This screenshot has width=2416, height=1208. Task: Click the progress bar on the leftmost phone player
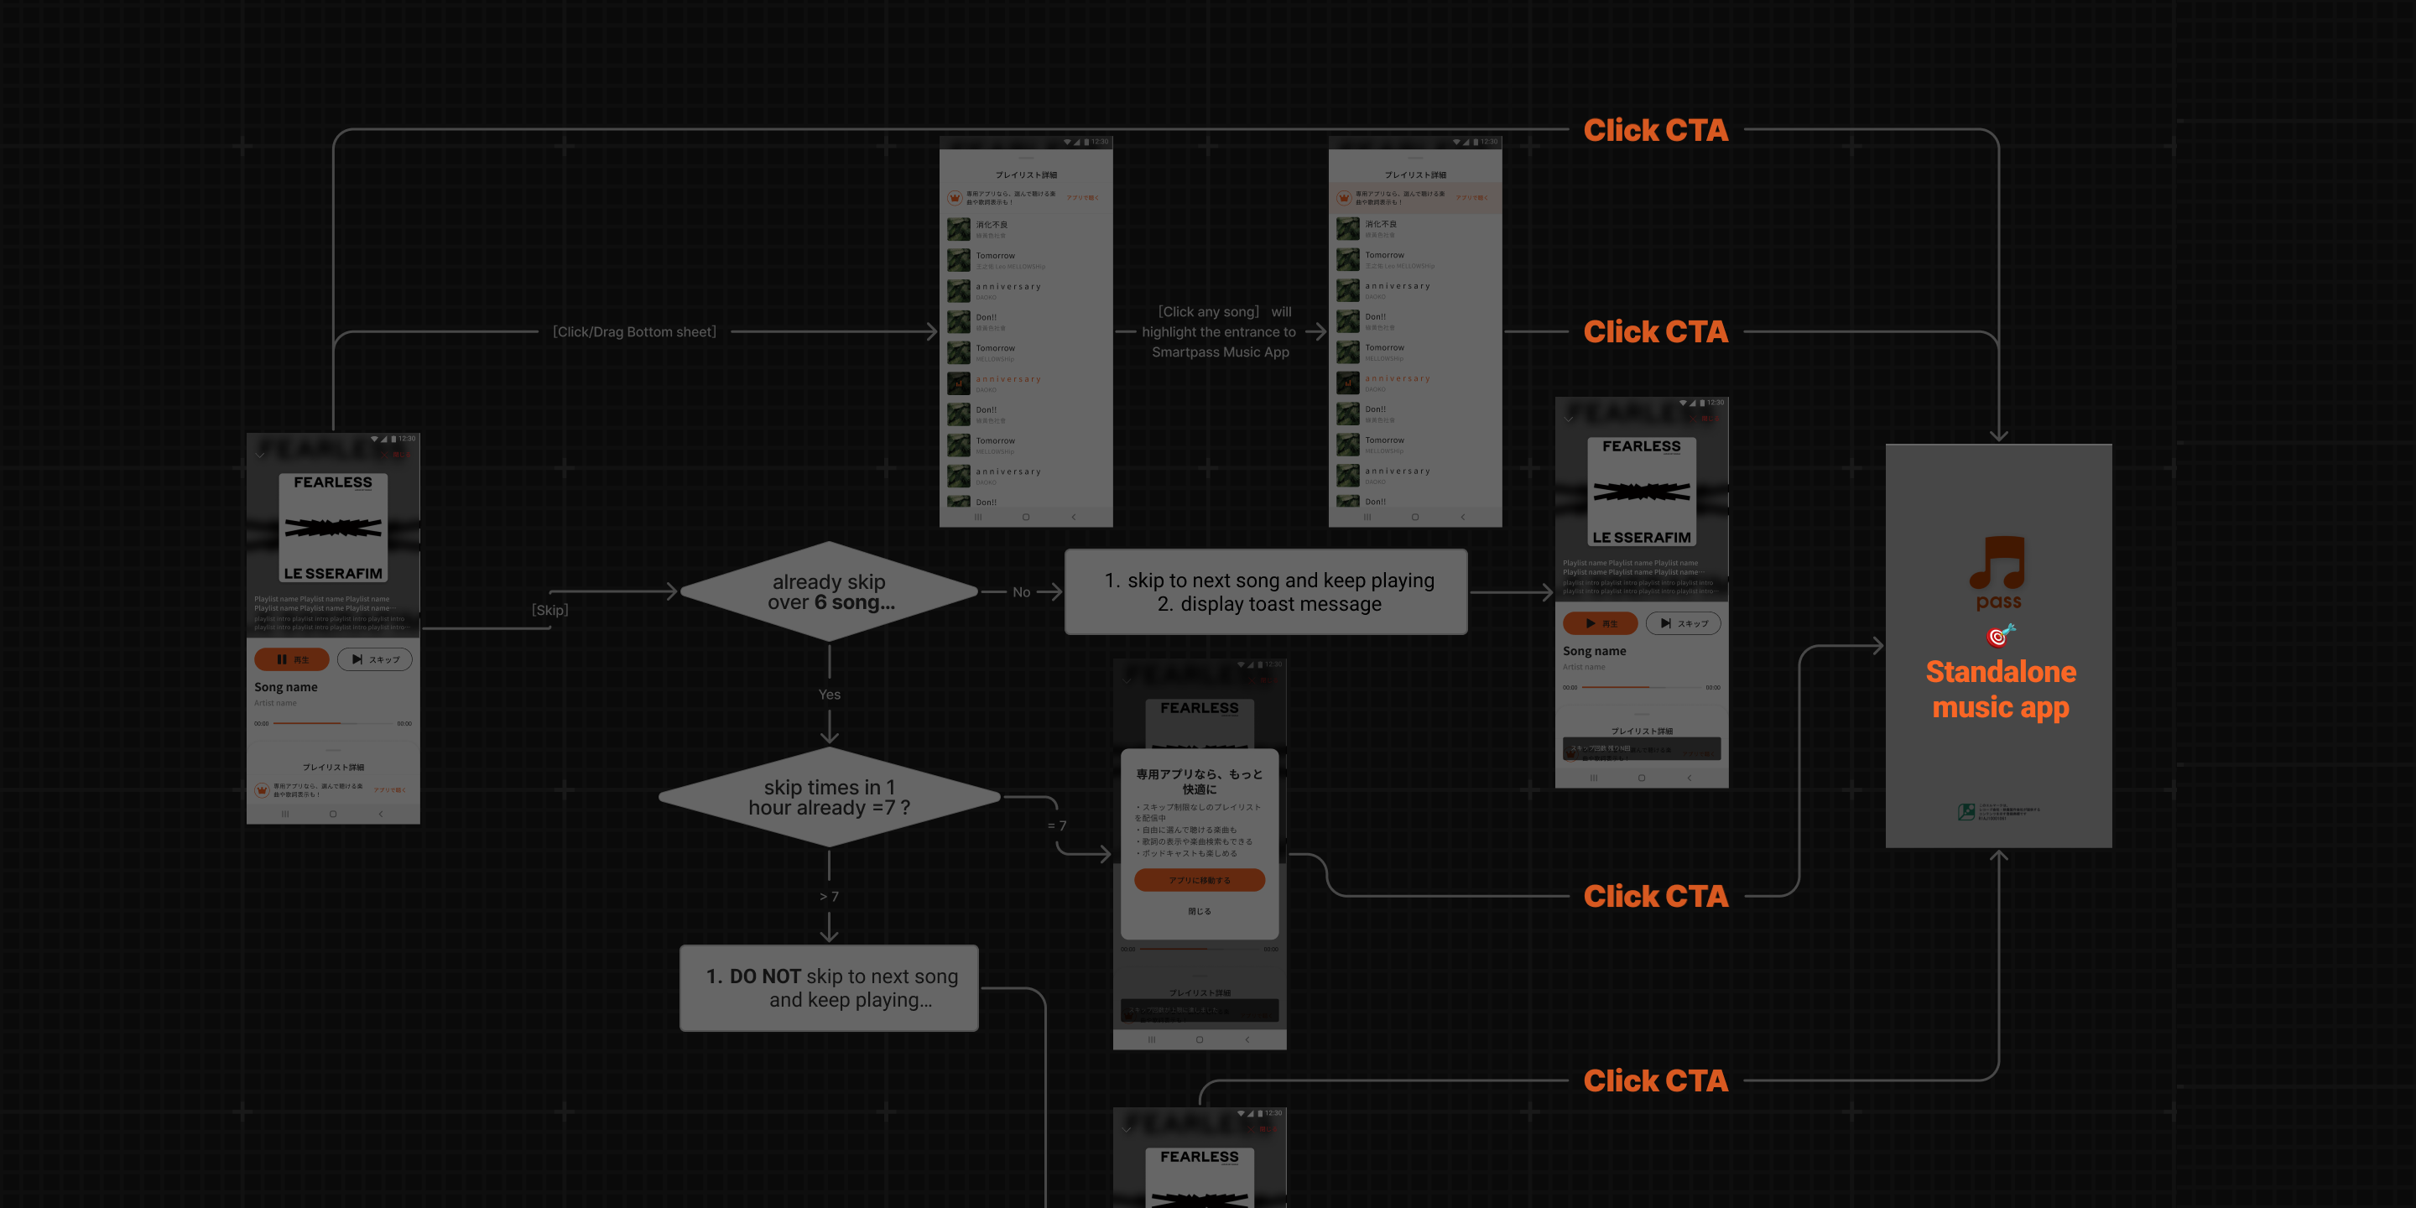(332, 723)
